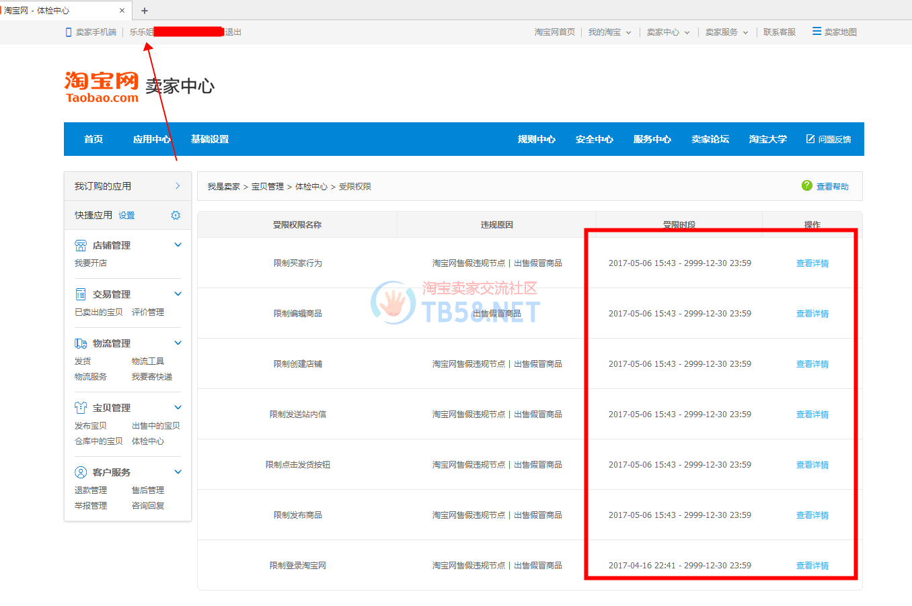The image size is (912, 606).
Task: Expand the 我的淘宝 dropdown
Action: (x=629, y=32)
